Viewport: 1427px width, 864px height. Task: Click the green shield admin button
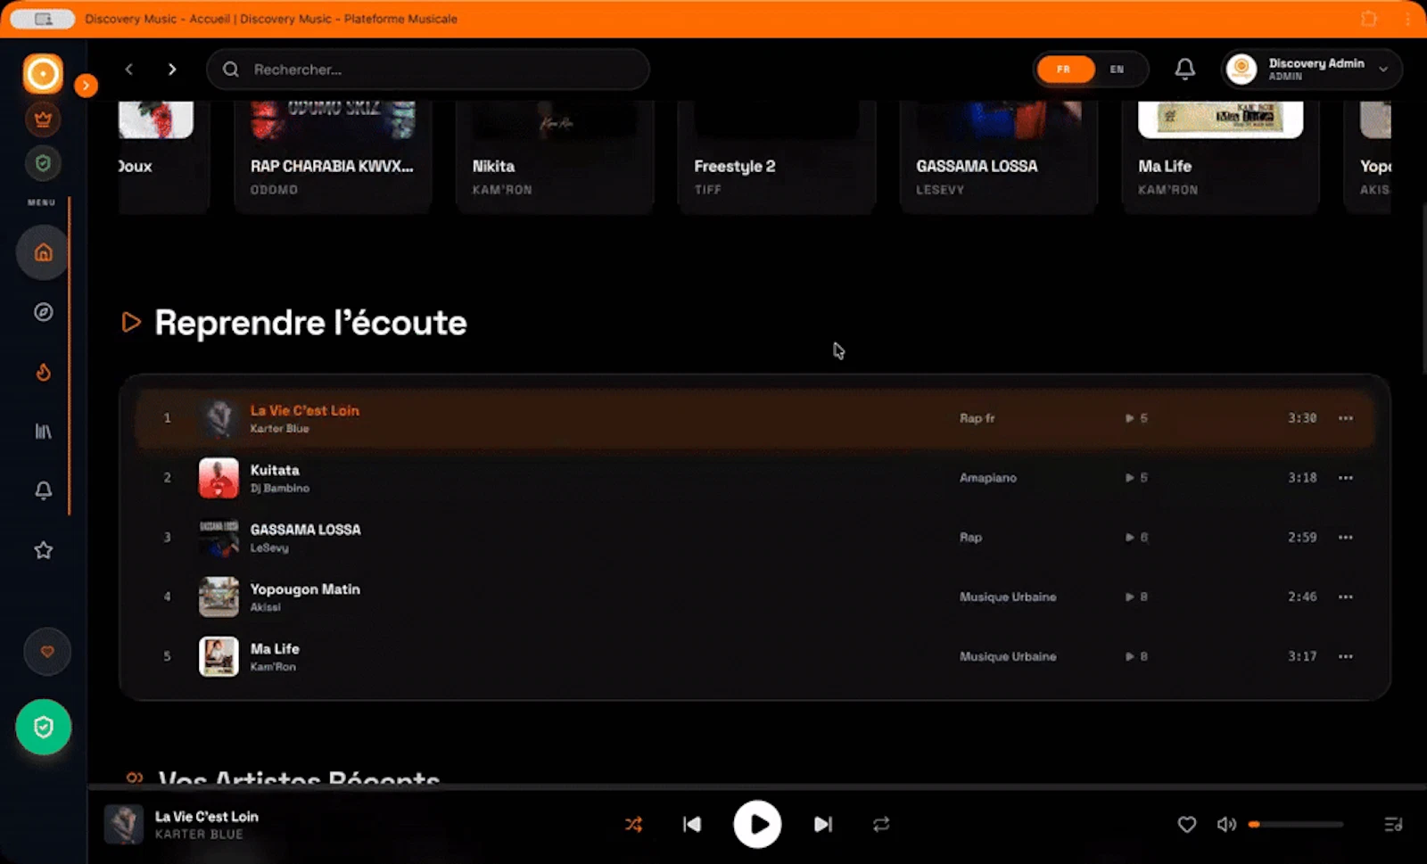tap(43, 728)
